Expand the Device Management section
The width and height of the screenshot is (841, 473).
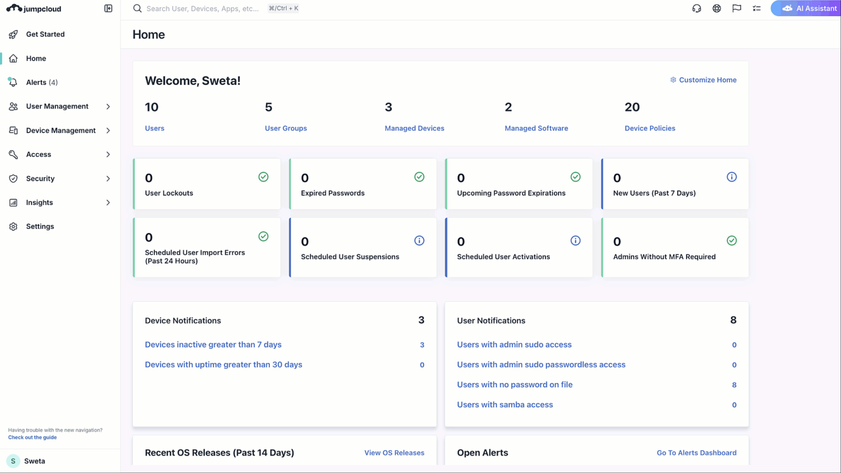pos(108,130)
